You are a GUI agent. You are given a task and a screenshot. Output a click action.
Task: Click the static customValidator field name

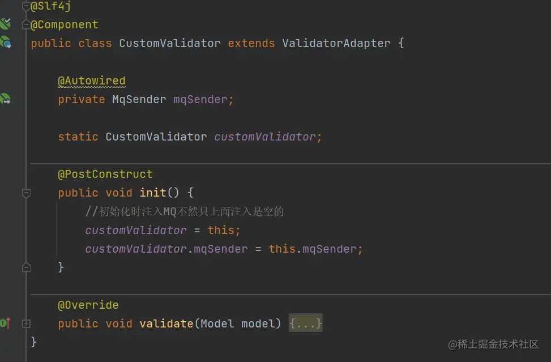point(265,137)
